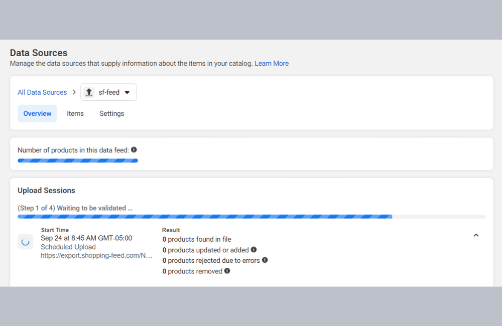
Task: Expand the breadcrumb chevron after All Data Sources
Action: 74,92
